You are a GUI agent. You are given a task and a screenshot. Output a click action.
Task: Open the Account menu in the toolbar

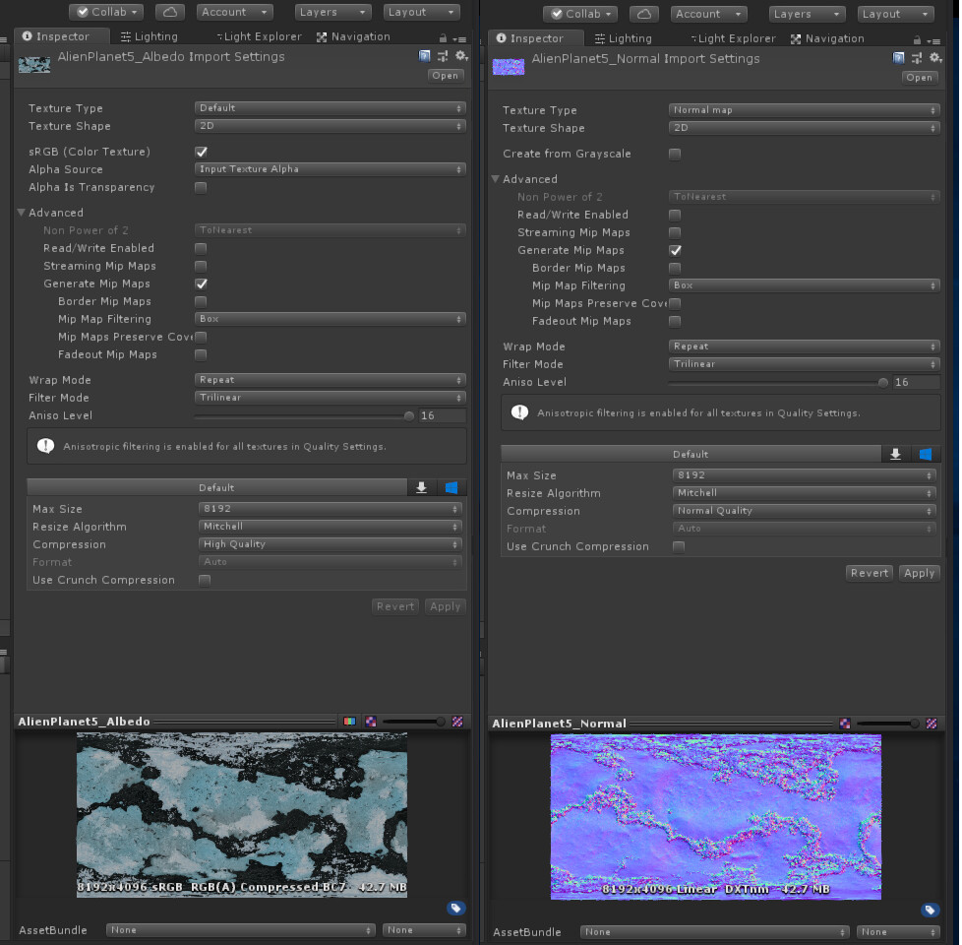pos(234,12)
